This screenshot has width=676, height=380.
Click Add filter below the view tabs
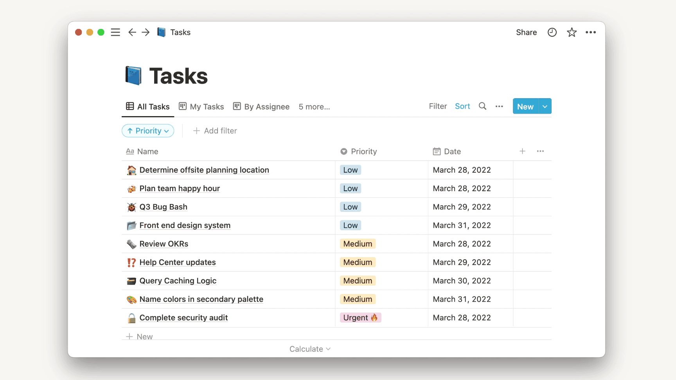pos(215,131)
